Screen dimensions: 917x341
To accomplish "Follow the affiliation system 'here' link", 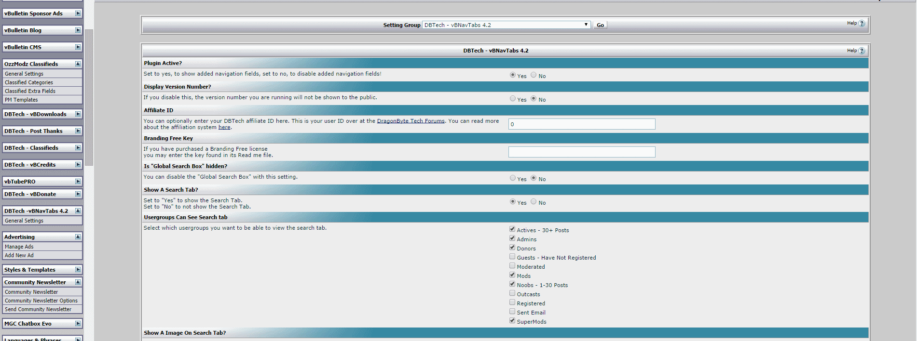I will coord(224,127).
